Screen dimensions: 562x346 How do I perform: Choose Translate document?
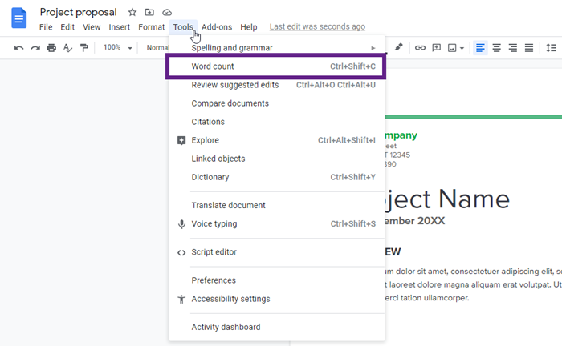(277, 206)
